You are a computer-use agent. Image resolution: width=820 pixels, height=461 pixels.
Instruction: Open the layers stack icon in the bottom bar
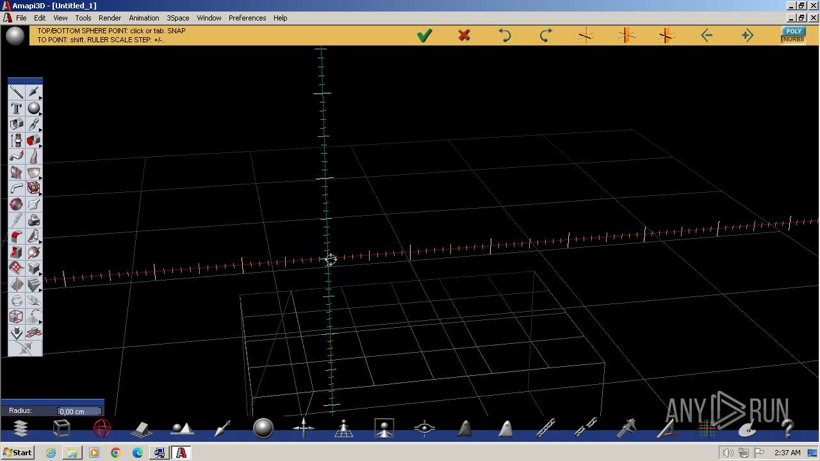pyautogui.click(x=20, y=428)
